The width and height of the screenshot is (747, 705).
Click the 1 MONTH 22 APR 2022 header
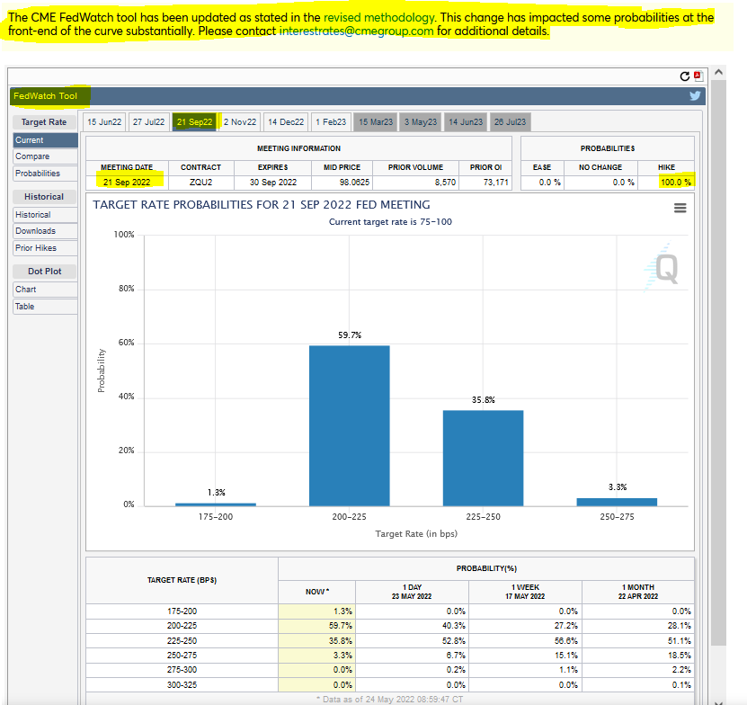coord(638,592)
